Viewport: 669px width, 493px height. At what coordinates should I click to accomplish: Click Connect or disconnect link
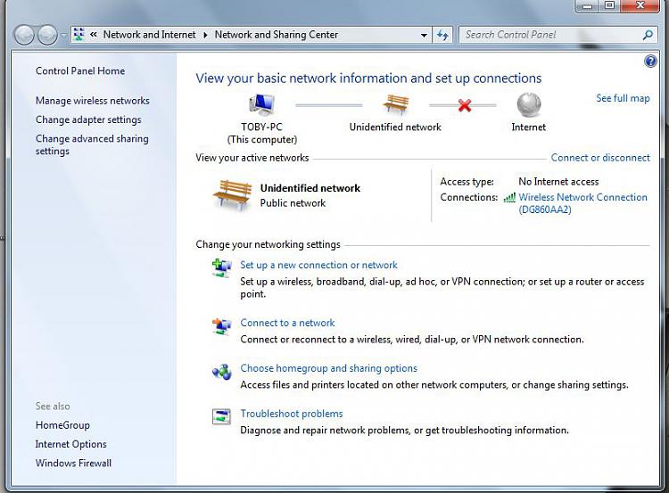point(600,158)
